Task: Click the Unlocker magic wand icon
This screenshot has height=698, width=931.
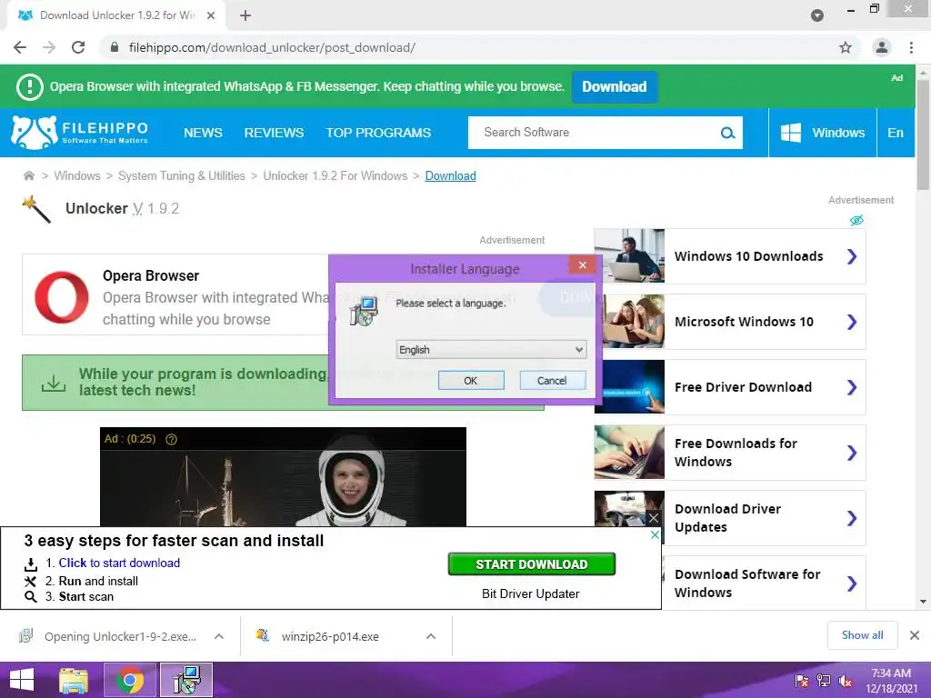Action: (x=36, y=209)
